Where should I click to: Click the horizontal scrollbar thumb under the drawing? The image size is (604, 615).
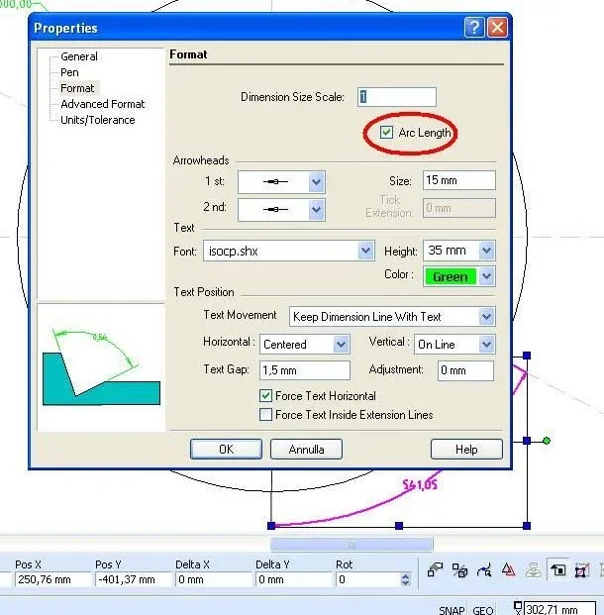pyautogui.click(x=352, y=544)
